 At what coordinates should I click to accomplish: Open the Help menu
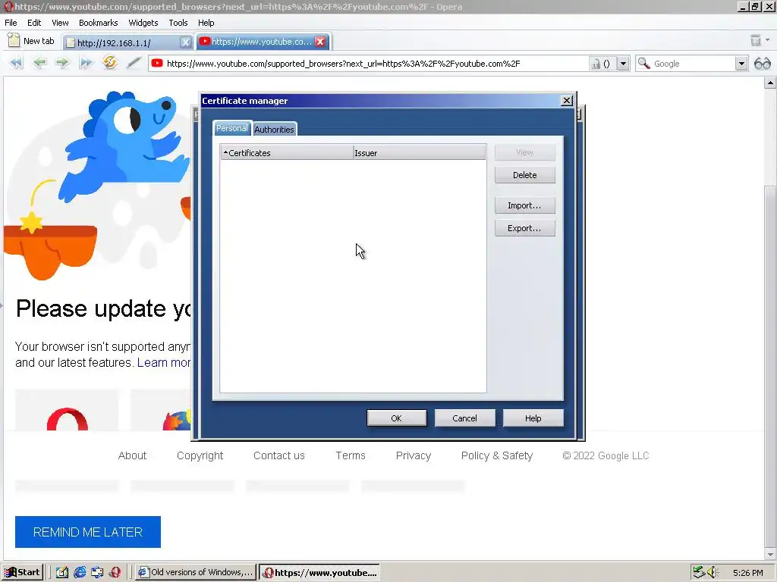tap(206, 23)
